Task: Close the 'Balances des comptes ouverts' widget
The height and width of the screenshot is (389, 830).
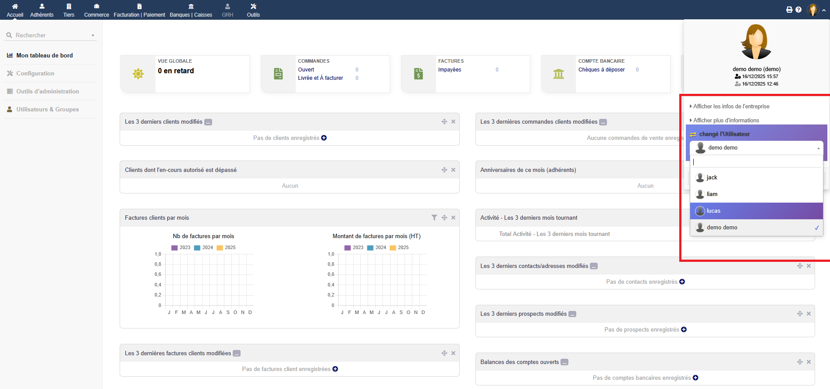Action: tap(809, 362)
